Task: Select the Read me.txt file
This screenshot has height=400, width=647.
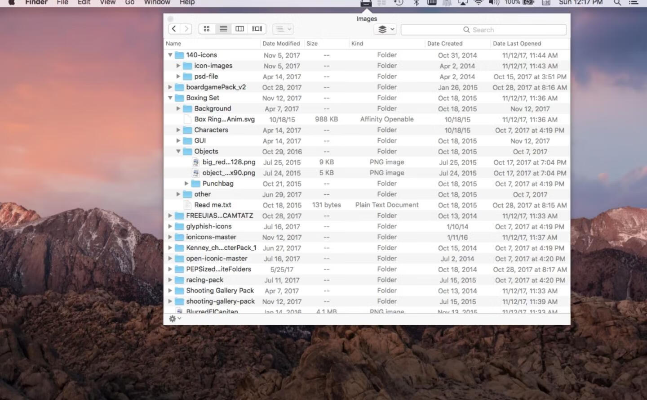Action: (x=213, y=205)
